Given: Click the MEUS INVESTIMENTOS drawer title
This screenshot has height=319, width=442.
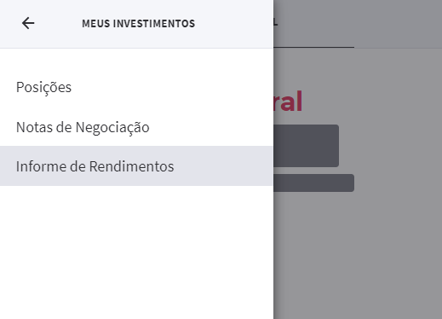Looking at the screenshot, I should tap(139, 24).
